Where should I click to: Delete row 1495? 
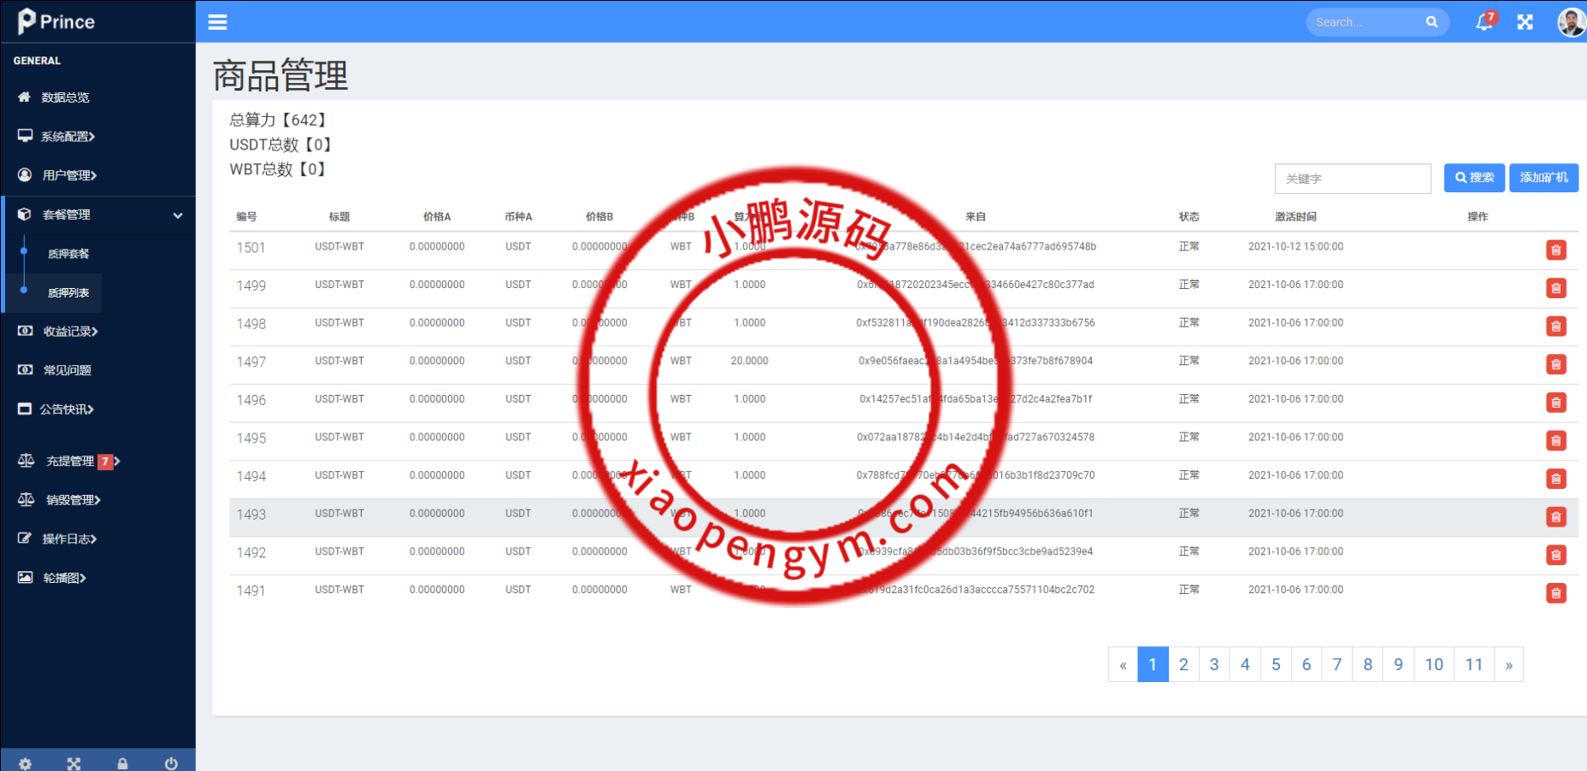[x=1556, y=441]
